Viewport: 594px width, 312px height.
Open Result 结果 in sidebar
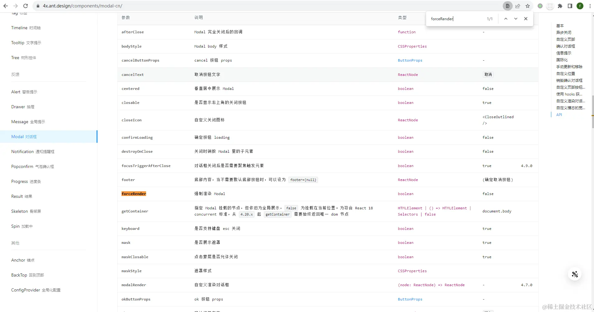pyautogui.click(x=22, y=196)
